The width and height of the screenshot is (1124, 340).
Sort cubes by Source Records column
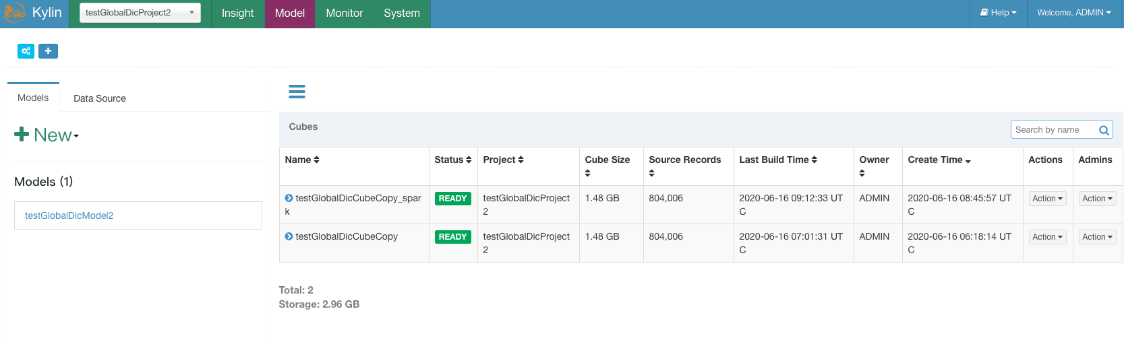(x=684, y=166)
